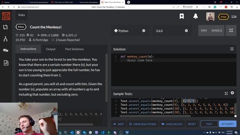Switch to the Output tab
The height and width of the screenshot is (135, 240).
tap(51, 49)
